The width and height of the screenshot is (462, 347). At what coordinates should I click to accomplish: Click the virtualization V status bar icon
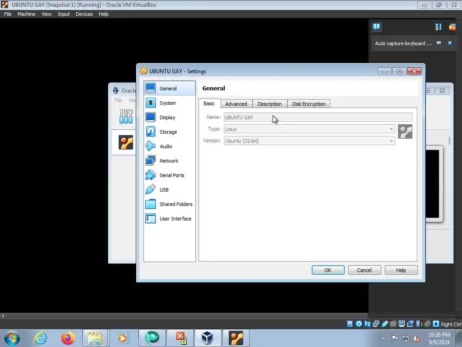[x=419, y=324]
